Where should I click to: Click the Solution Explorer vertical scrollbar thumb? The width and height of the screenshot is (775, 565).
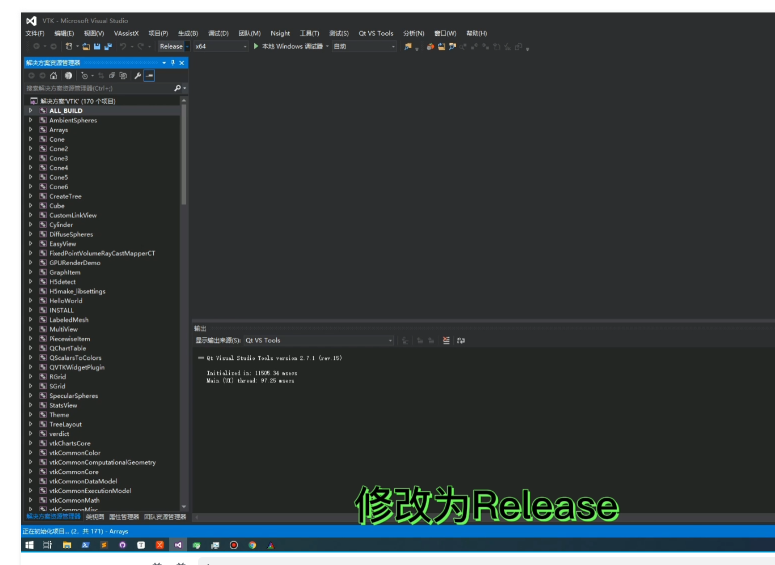coord(184,154)
